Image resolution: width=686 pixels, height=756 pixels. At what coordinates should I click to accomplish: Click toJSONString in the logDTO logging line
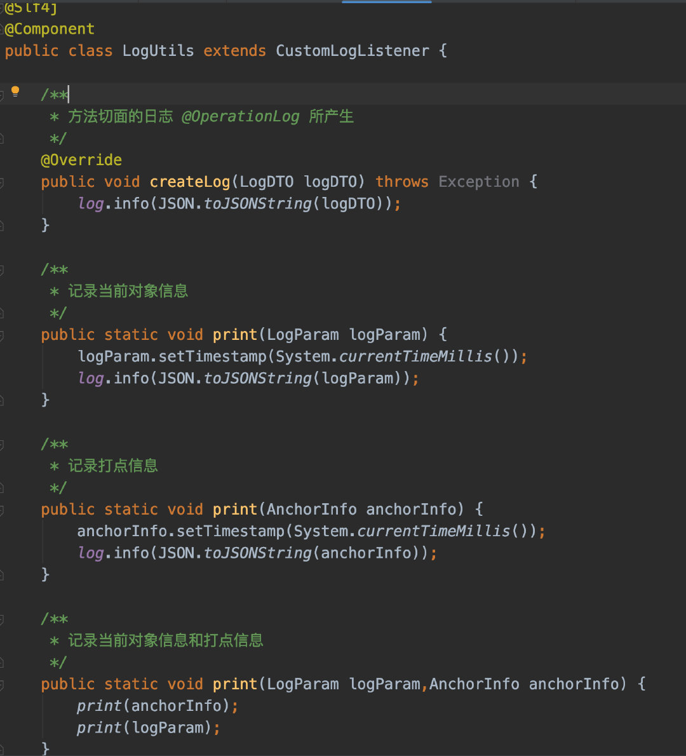[x=258, y=203]
